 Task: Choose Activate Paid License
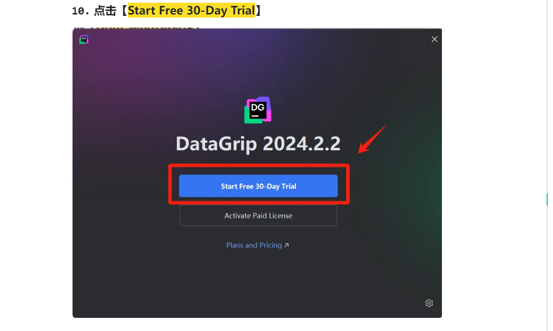258,216
